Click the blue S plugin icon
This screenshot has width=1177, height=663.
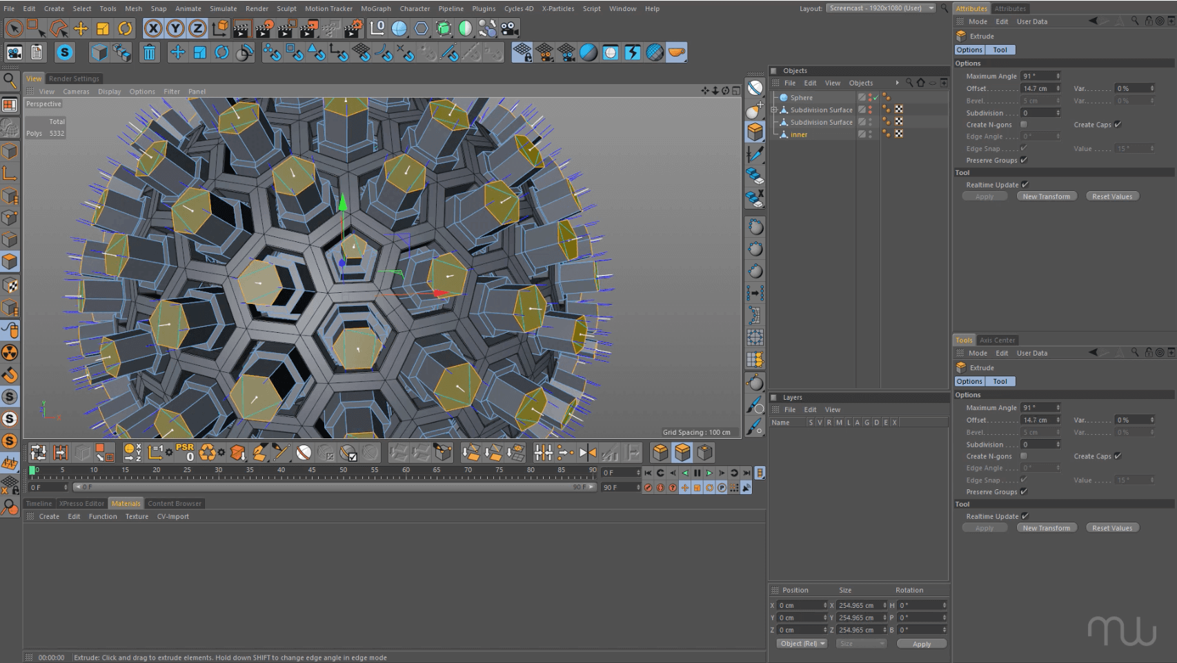pos(65,52)
